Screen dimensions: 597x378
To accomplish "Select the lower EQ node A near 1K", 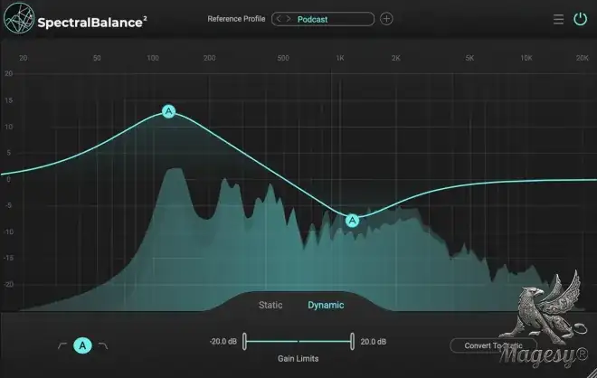I will (x=352, y=220).
